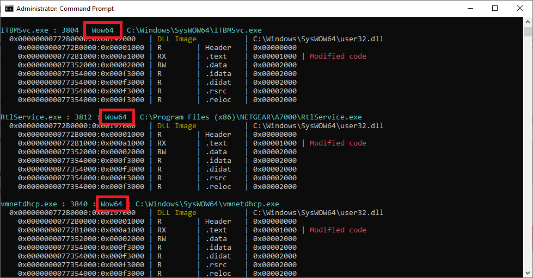Viewport: 533px width, 278px height.
Task: Click '.idata' section in ITBMSvc.exe block
Action: click(x=218, y=73)
